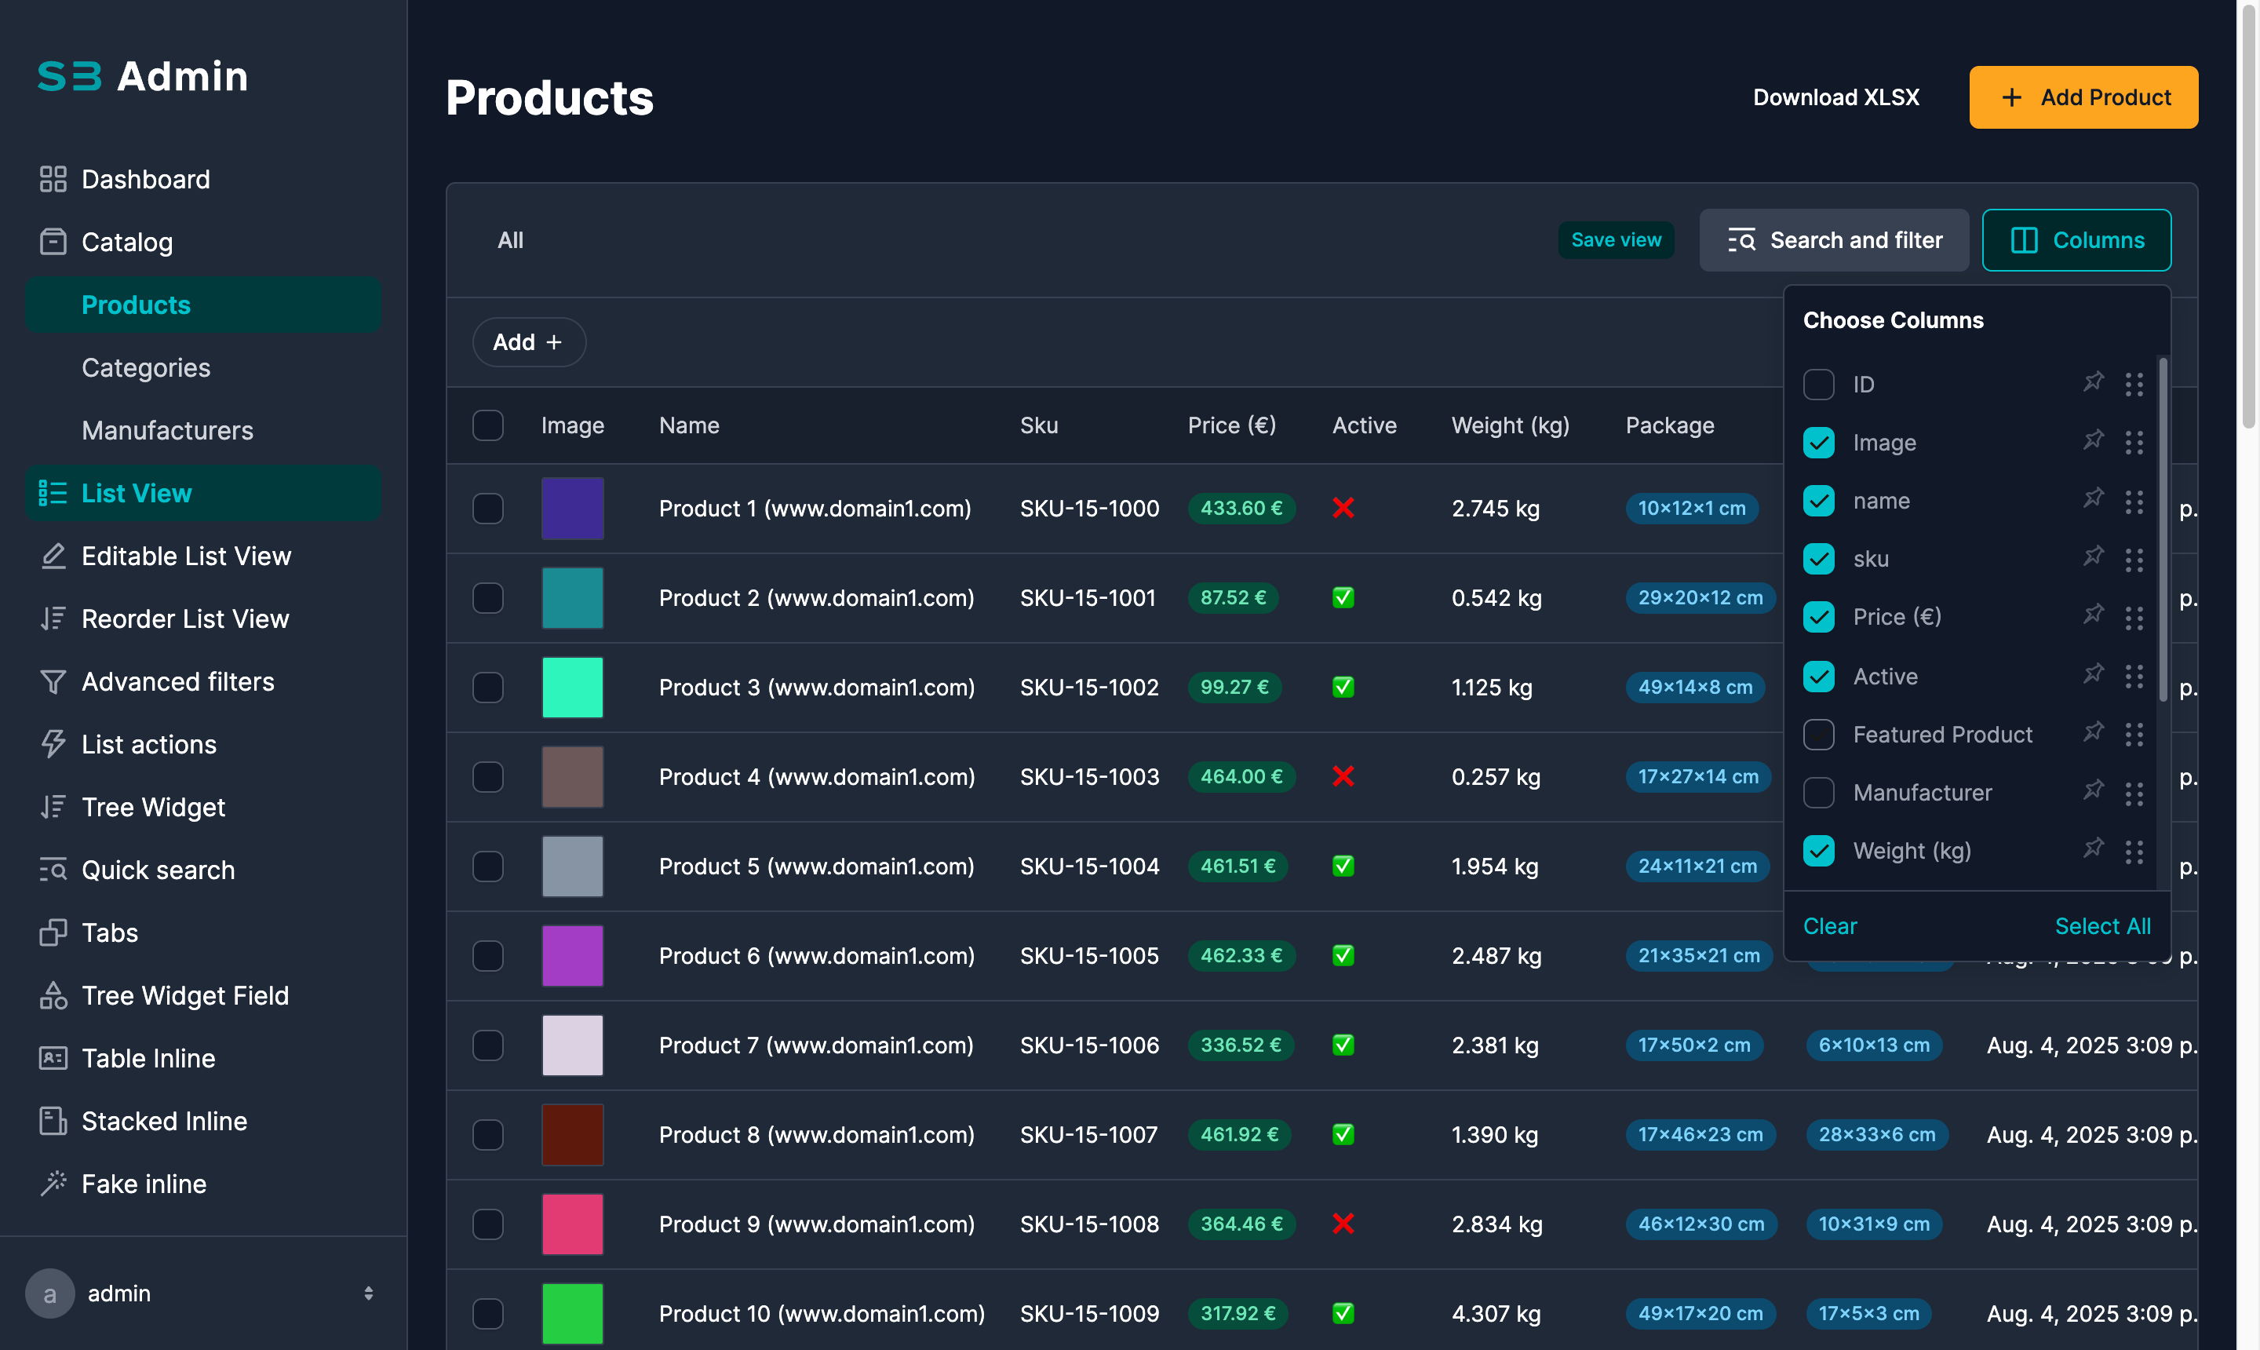
Task: Close the Columns chooser dropdown button
Action: click(2076, 240)
